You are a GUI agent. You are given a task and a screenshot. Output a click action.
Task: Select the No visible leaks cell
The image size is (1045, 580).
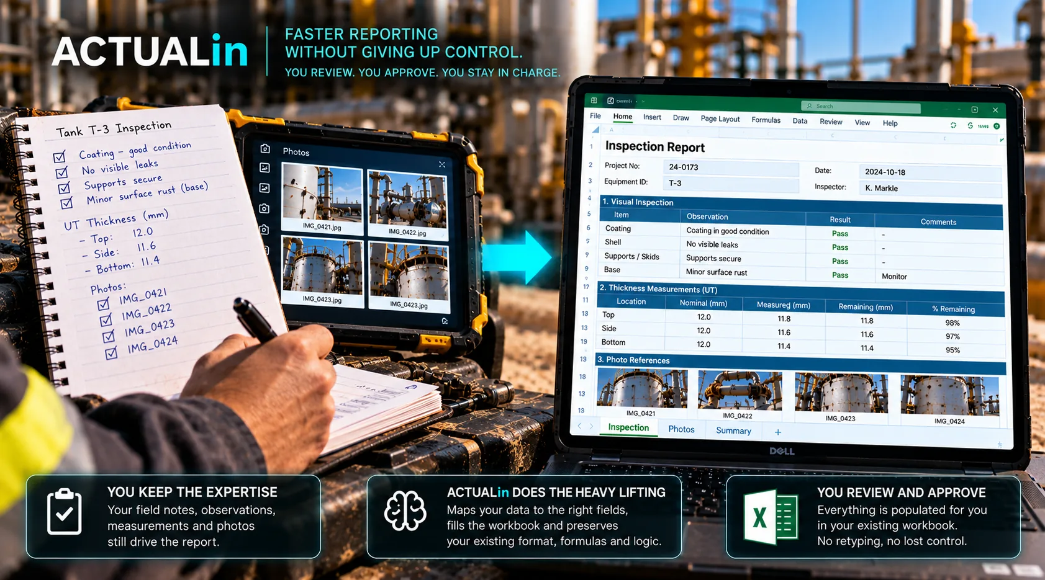click(x=743, y=245)
